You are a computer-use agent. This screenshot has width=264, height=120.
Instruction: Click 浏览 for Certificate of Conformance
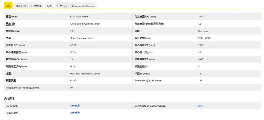click(x=201, y=106)
